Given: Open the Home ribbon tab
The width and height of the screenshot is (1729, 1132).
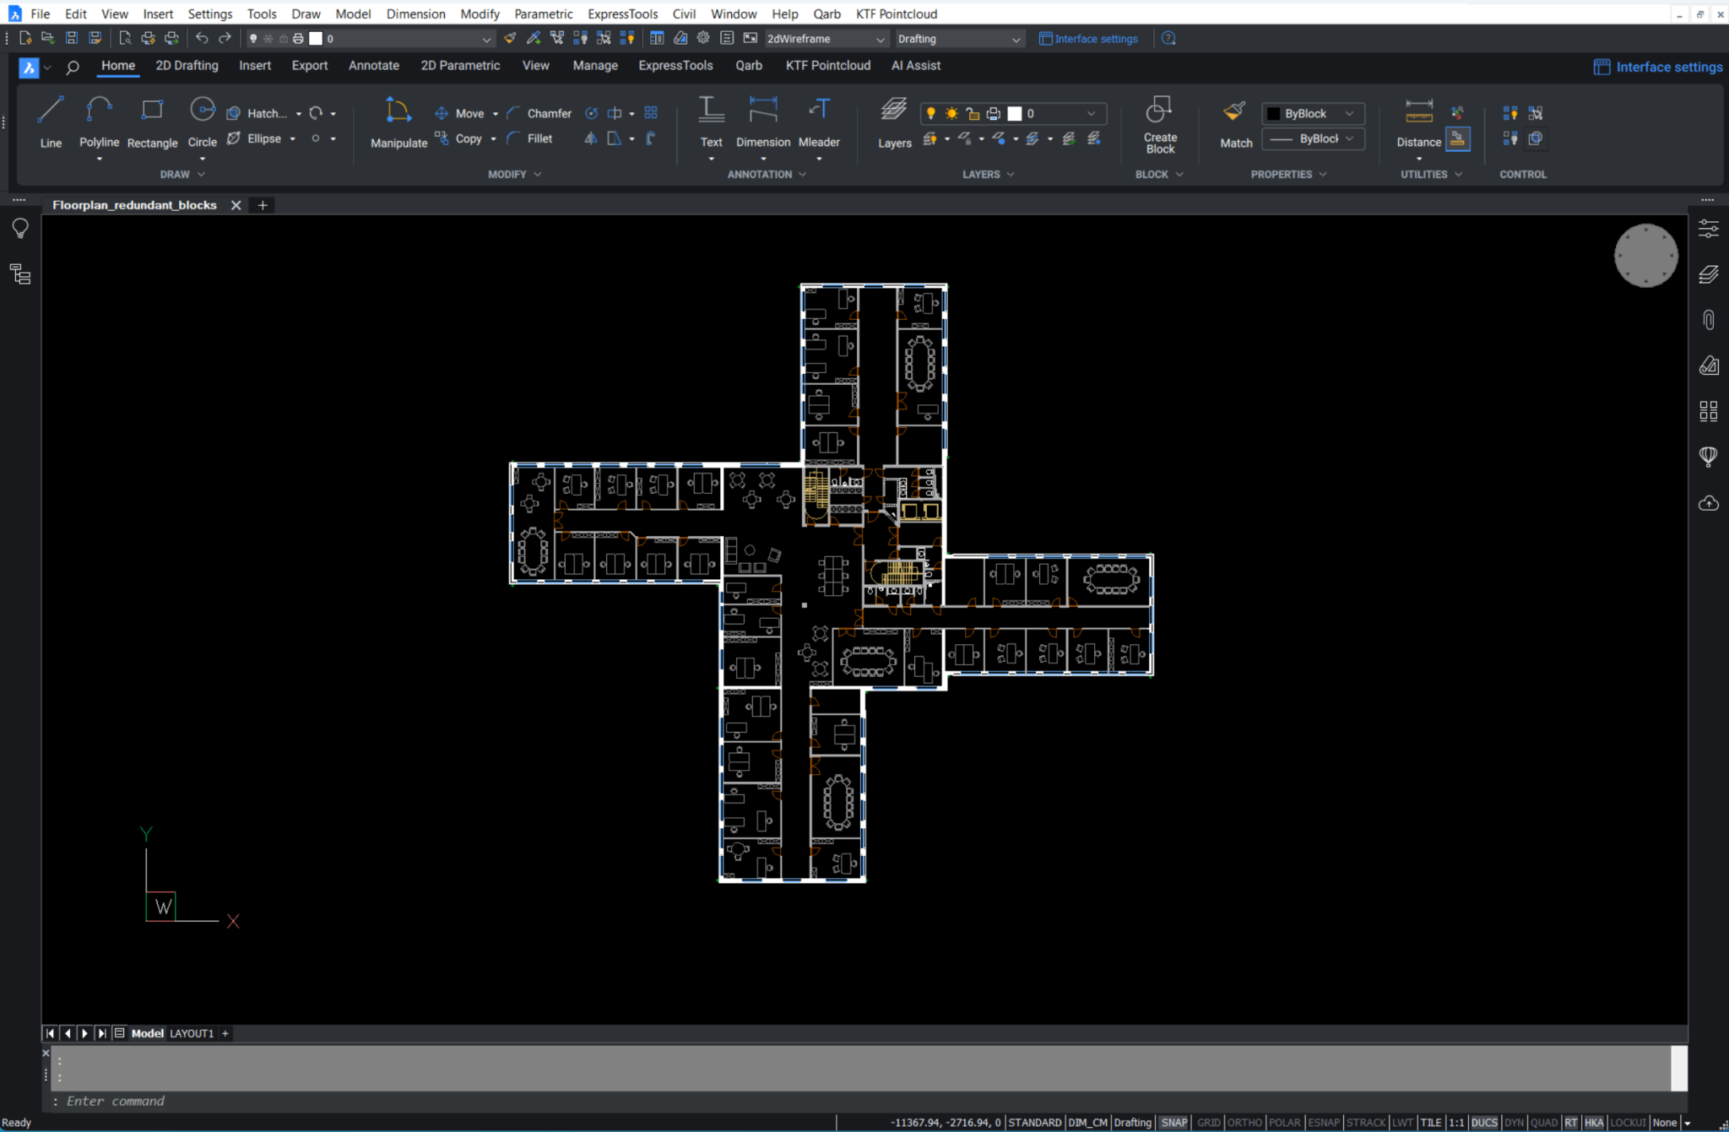Looking at the screenshot, I should [x=117, y=66].
